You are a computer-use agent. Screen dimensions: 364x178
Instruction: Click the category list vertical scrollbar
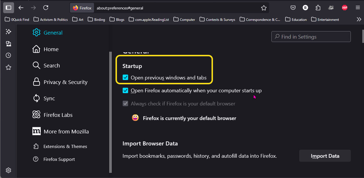[x=110, y=112]
